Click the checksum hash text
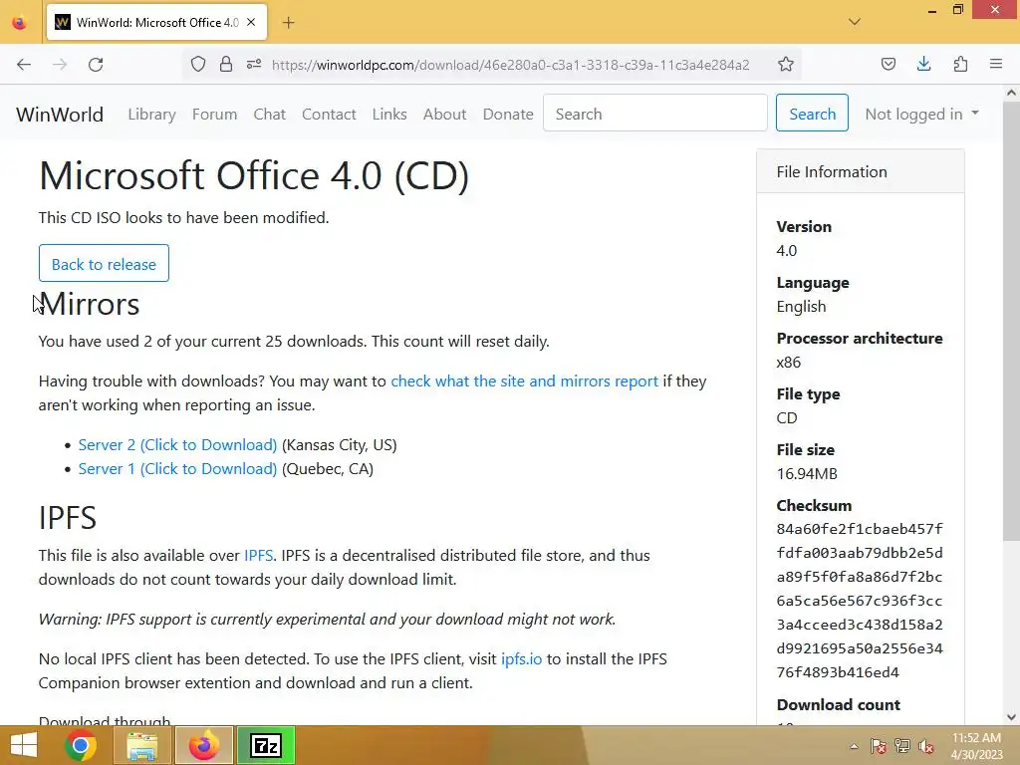The width and height of the screenshot is (1020, 765). (860, 601)
